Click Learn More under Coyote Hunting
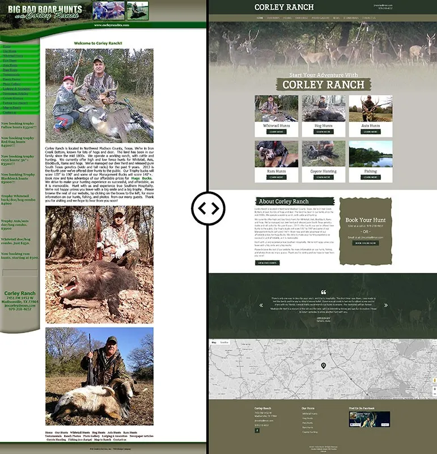 point(323,177)
